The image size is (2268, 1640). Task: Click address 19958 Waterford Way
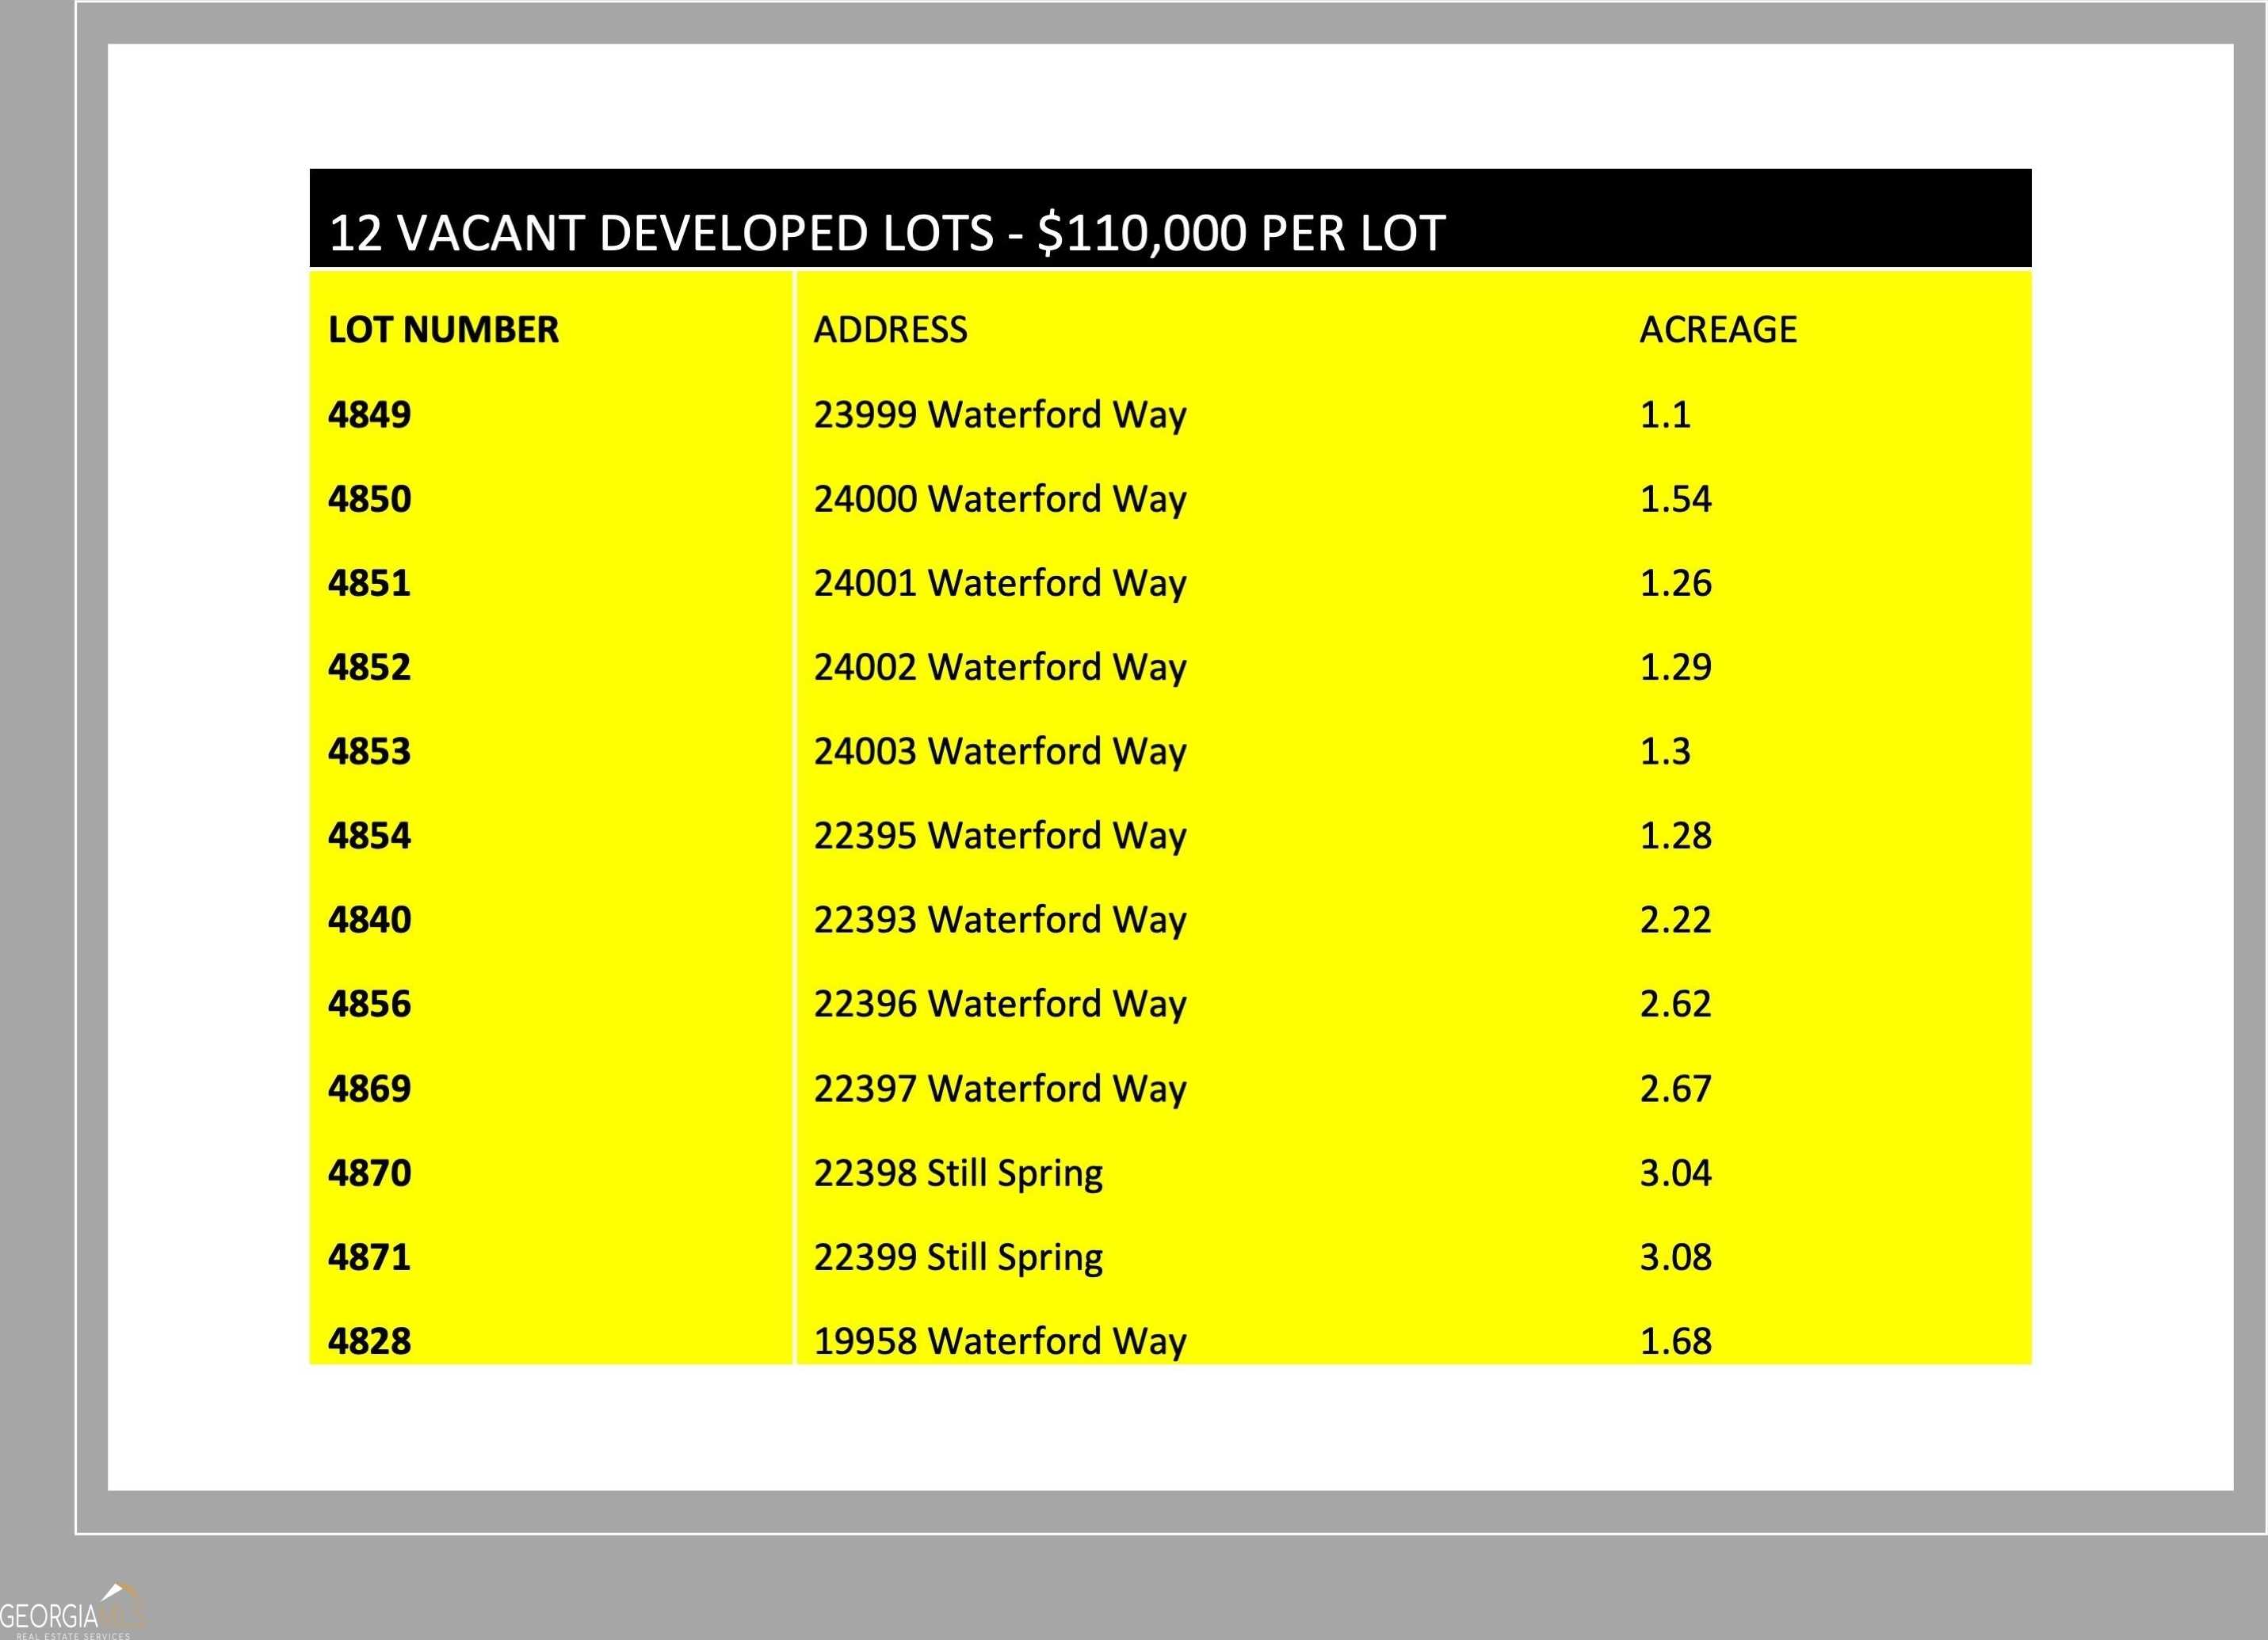(x=999, y=1342)
